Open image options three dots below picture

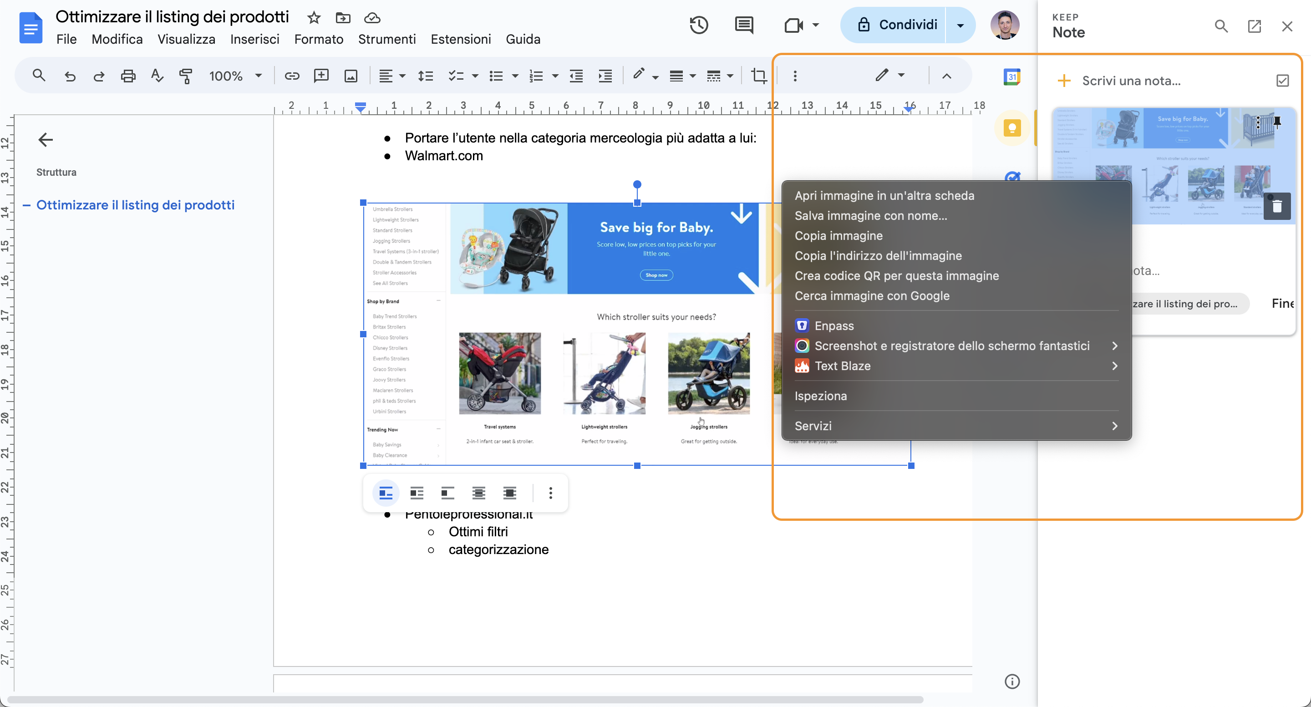pyautogui.click(x=550, y=493)
